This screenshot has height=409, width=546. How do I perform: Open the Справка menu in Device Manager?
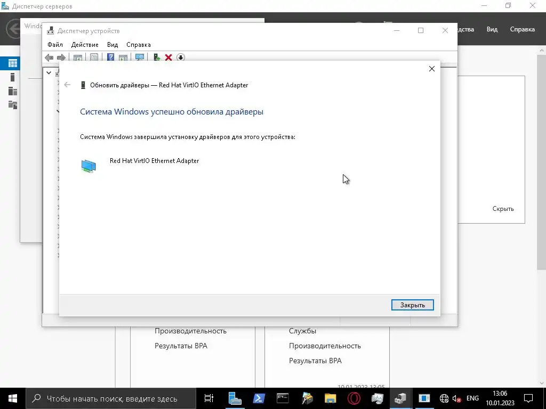[138, 45]
